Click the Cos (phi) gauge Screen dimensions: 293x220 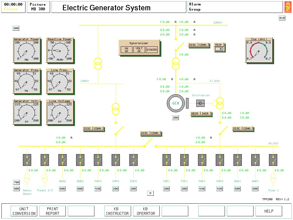(x=259, y=50)
